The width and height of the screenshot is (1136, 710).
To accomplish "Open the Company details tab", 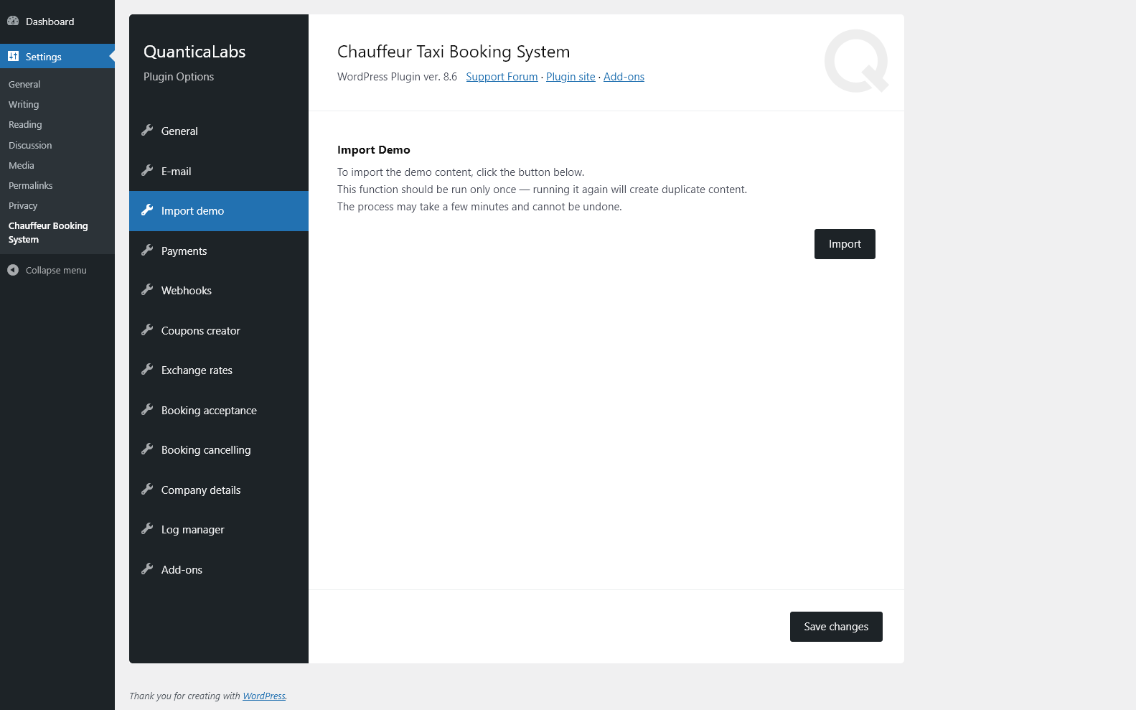I will click(x=219, y=490).
